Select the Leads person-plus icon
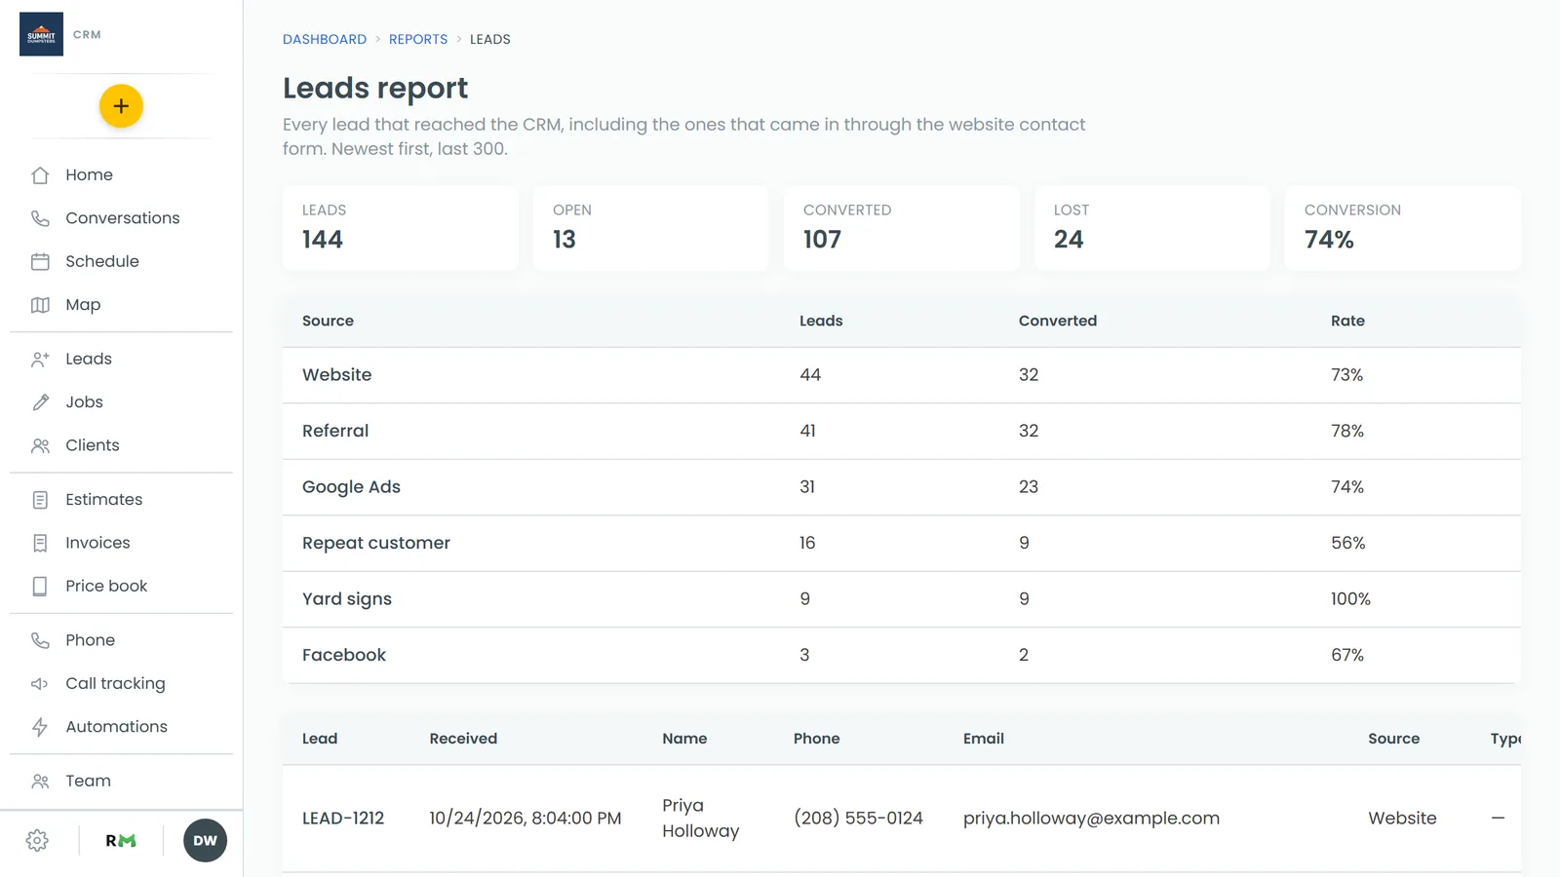1560x877 pixels. (x=40, y=359)
